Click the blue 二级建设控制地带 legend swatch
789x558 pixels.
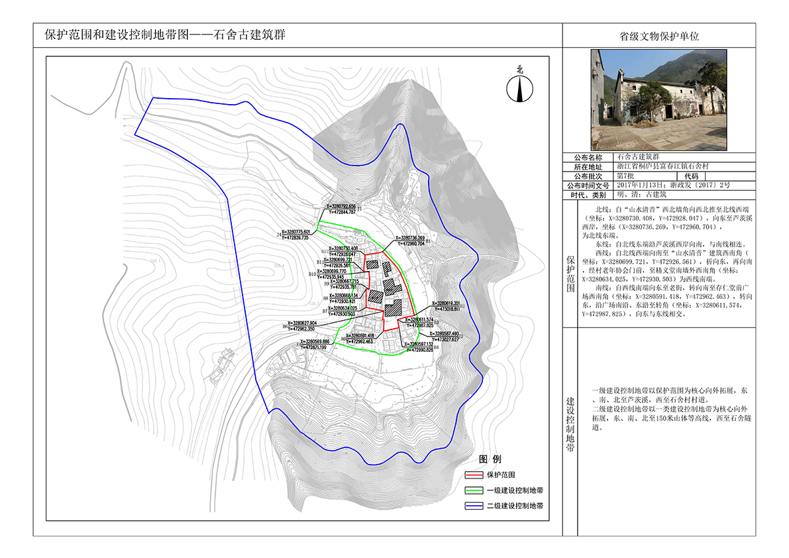(x=474, y=506)
